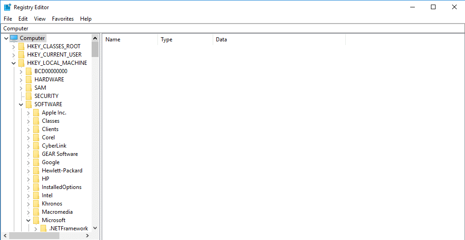The image size is (465, 240).
Task: Collapse the Computer root node
Action: coord(6,38)
